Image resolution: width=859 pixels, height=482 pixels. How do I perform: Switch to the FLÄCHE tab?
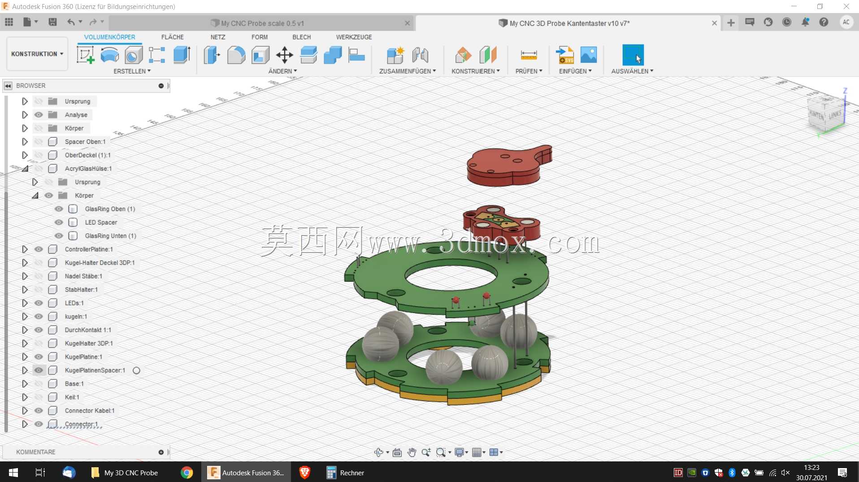(x=173, y=37)
